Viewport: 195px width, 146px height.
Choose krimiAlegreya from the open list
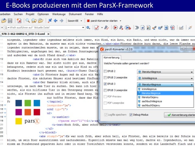tap(165, 89)
